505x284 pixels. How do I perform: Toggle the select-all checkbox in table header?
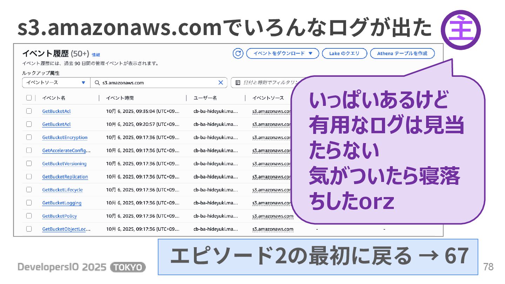29,98
